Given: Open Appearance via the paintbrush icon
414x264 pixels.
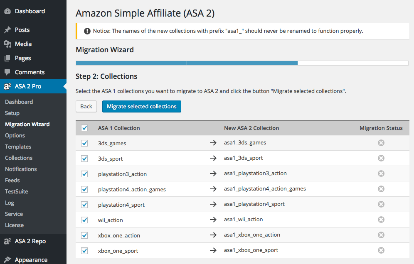Looking at the screenshot, I should (x=7, y=259).
